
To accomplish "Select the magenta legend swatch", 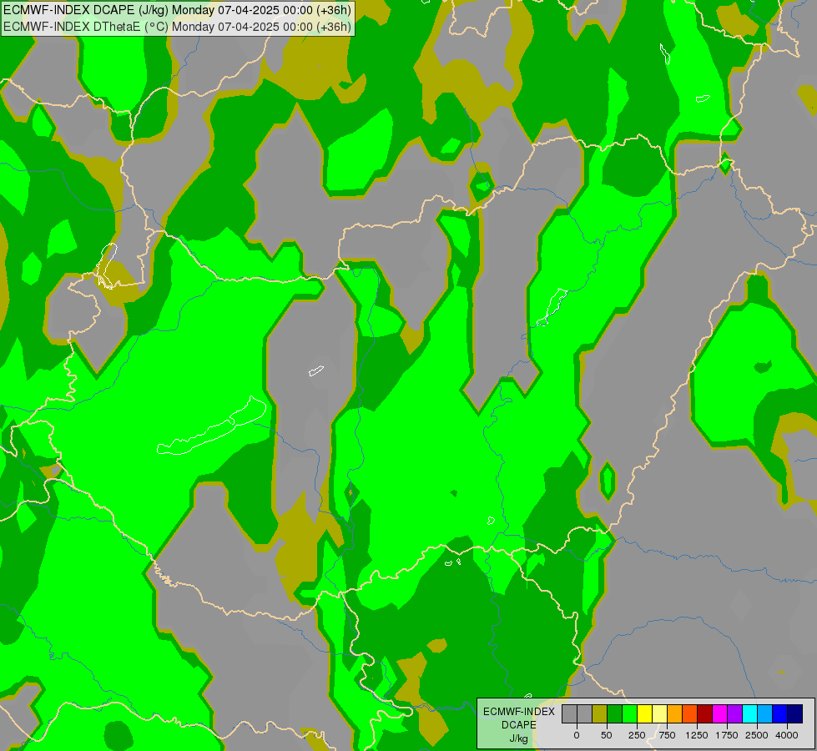I will pyautogui.click(x=719, y=713).
